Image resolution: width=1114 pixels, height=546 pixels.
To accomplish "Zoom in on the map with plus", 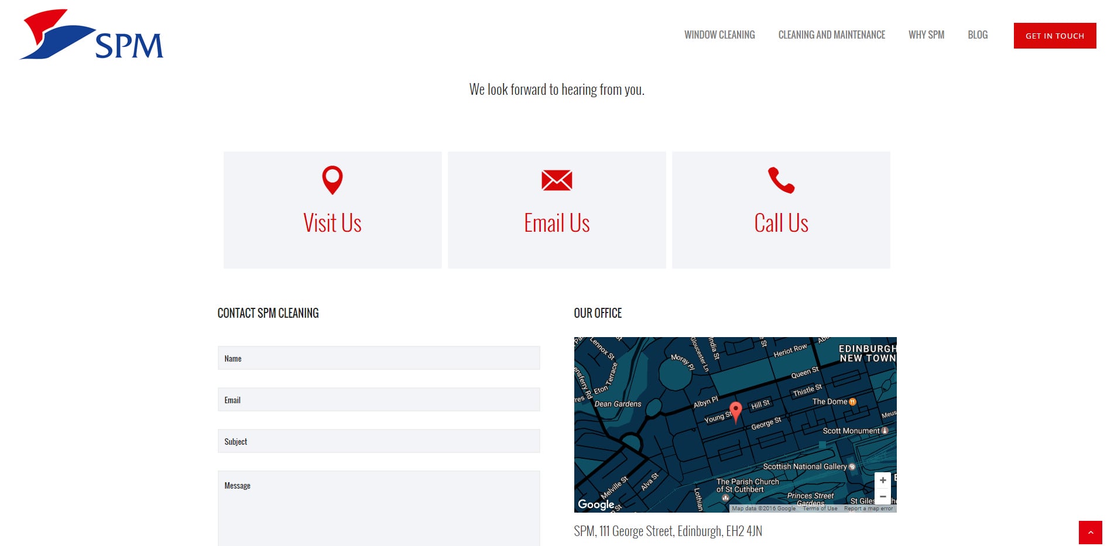I will [x=883, y=480].
